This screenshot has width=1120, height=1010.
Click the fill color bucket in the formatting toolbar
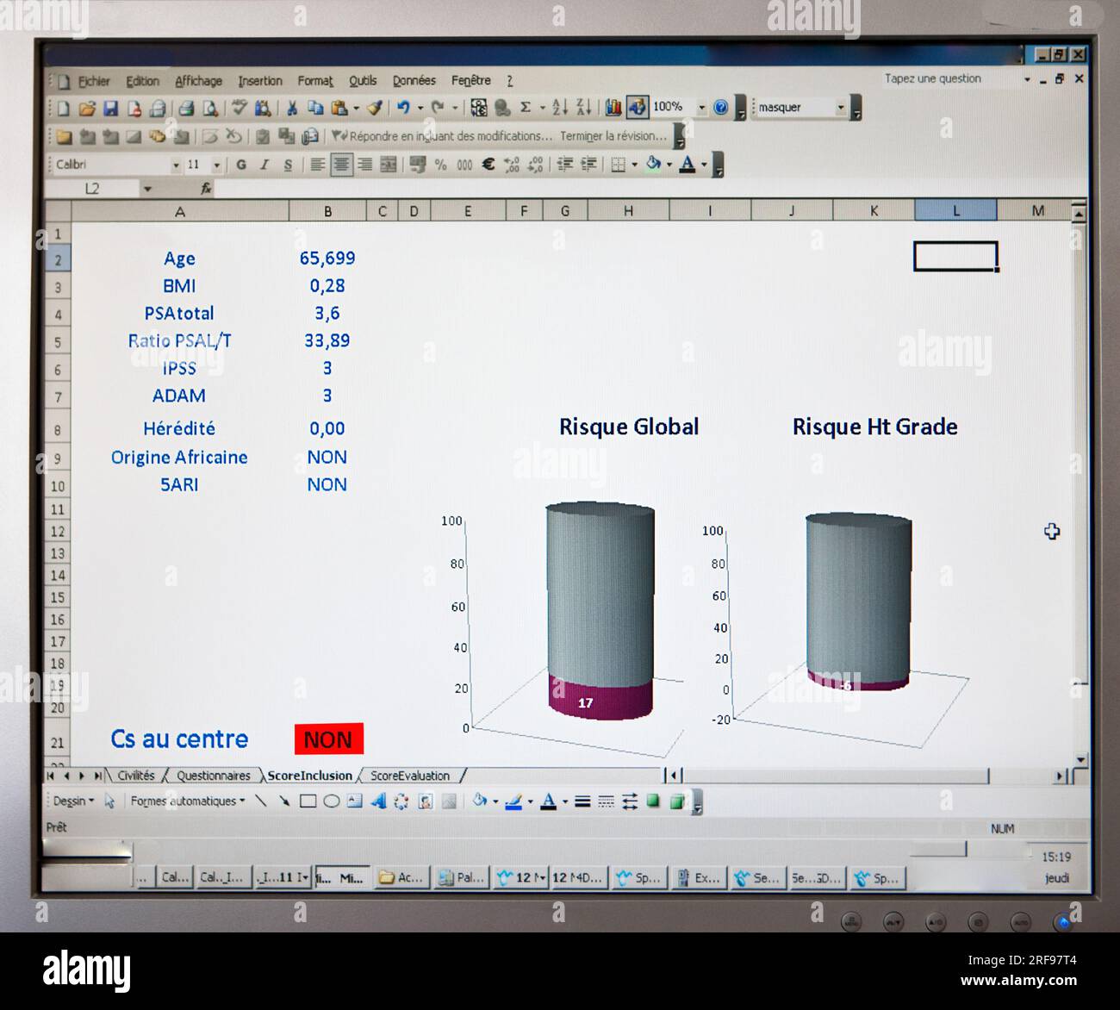pos(653,165)
